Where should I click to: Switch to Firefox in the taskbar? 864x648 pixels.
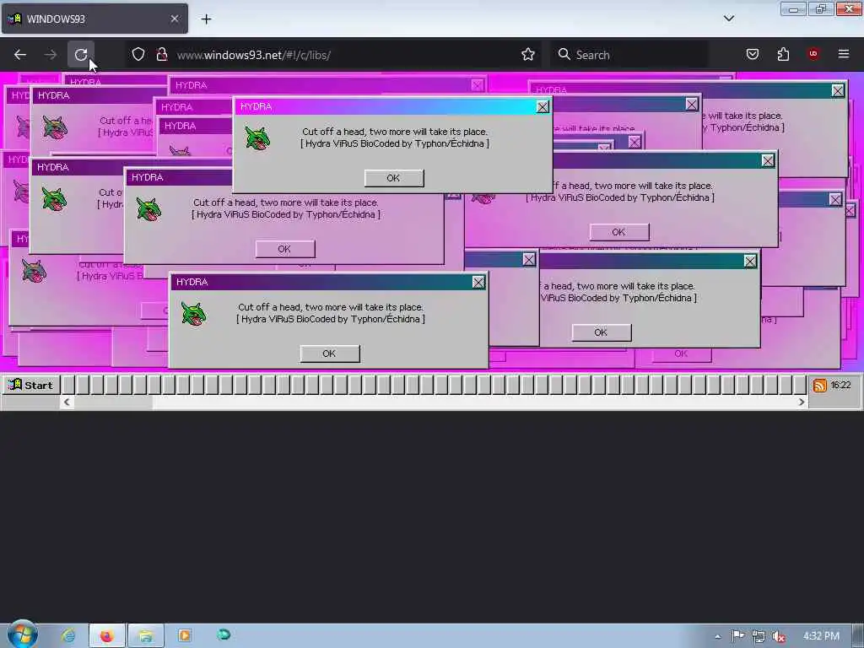point(107,636)
